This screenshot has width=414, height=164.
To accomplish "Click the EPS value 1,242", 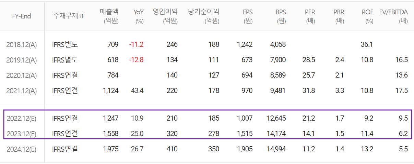I will (x=245, y=44).
